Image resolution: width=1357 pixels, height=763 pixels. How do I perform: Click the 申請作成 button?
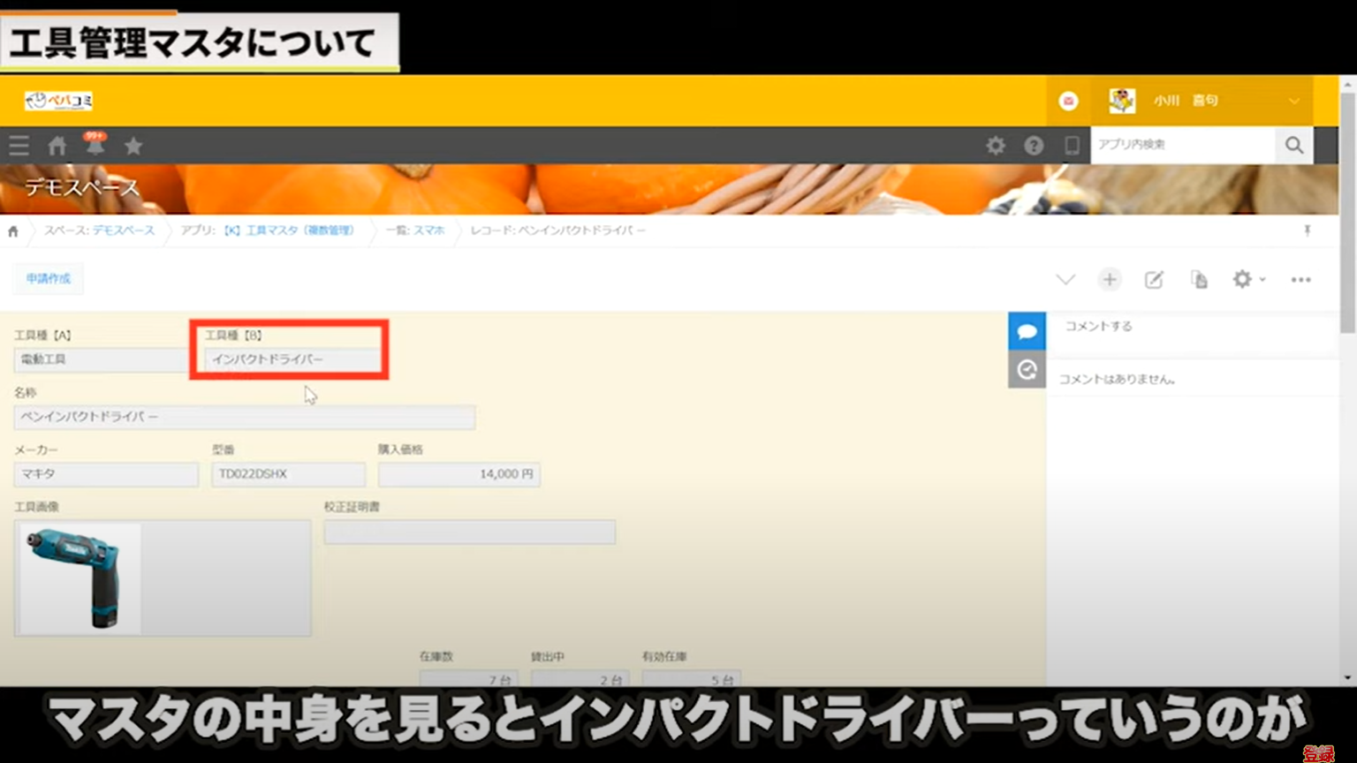(x=47, y=278)
